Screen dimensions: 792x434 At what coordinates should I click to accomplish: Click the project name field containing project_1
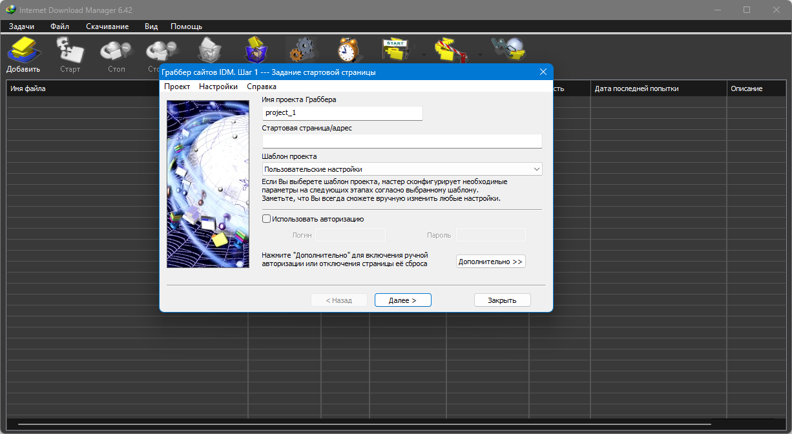coord(342,113)
